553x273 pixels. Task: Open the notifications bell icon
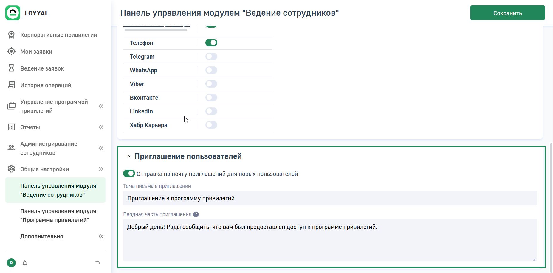pos(25,263)
